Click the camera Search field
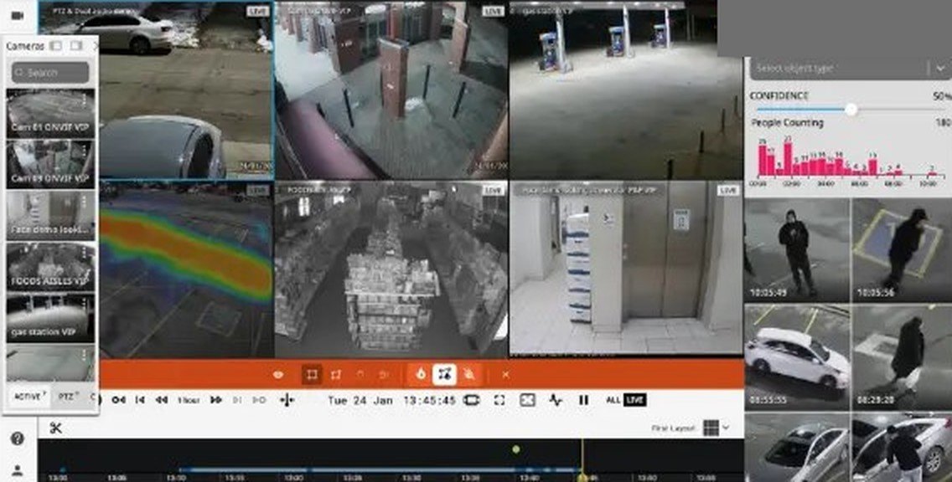 coord(50,73)
